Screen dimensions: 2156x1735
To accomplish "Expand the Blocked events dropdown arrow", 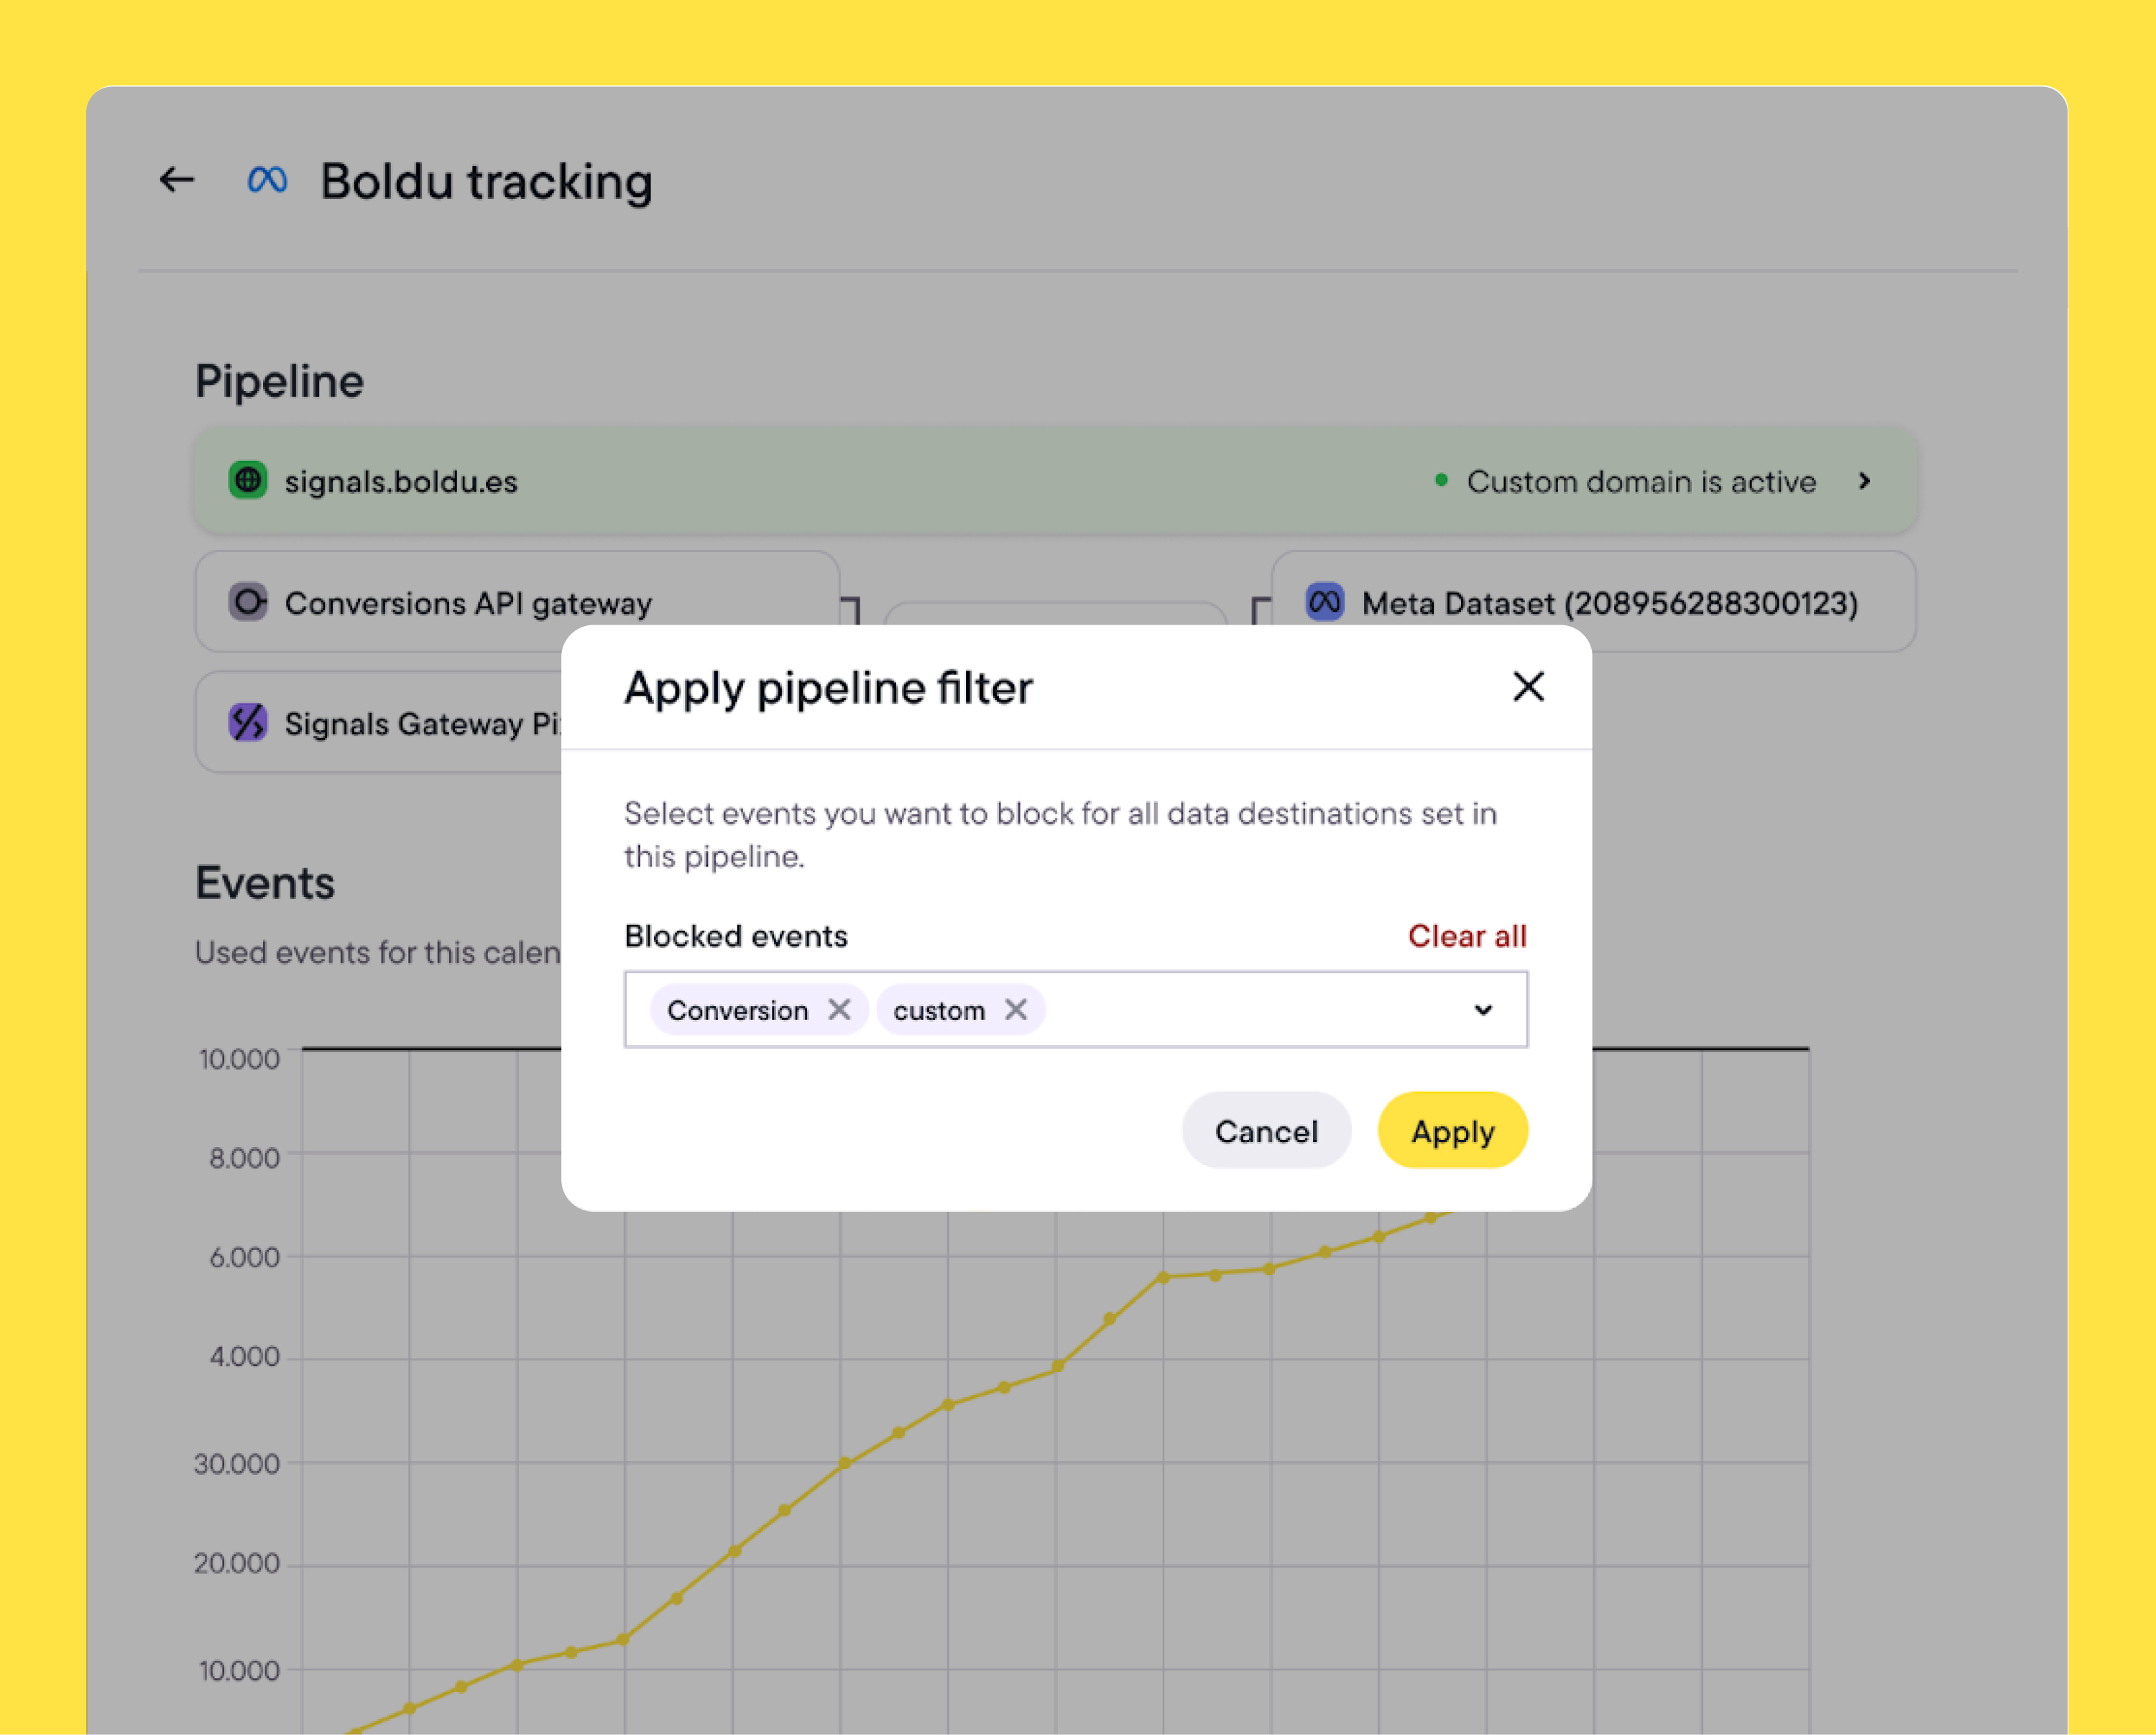I will tap(1483, 1010).
